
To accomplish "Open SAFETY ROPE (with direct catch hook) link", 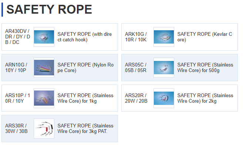I will coord(84,37).
